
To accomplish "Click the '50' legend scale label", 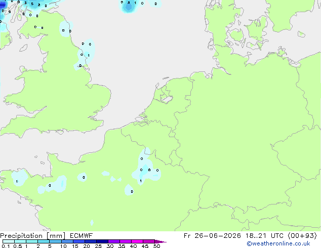I will 156,246.
